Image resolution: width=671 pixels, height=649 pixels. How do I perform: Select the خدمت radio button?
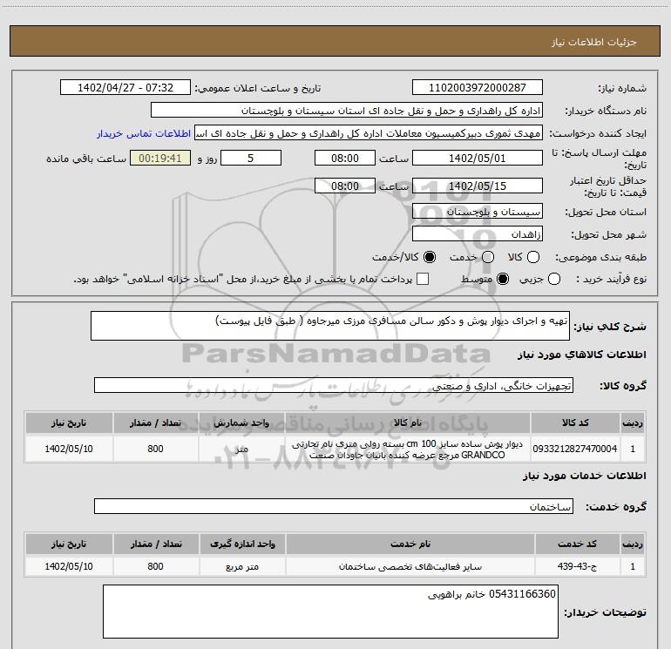488,257
